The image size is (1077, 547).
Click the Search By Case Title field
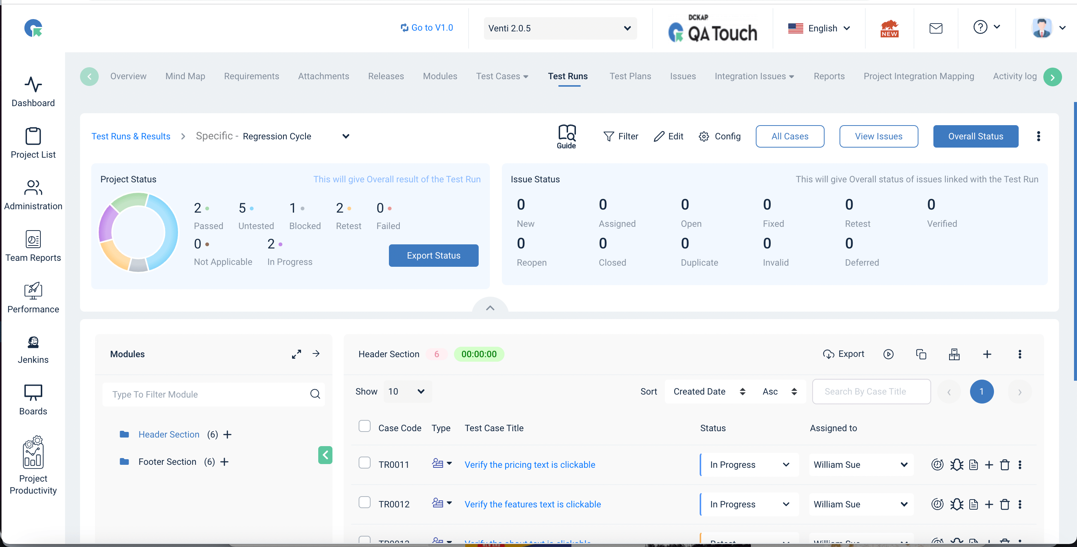871,392
